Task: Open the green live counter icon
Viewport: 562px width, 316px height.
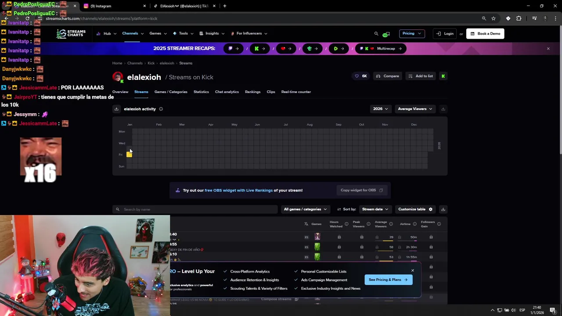Action: pyautogui.click(x=386, y=34)
